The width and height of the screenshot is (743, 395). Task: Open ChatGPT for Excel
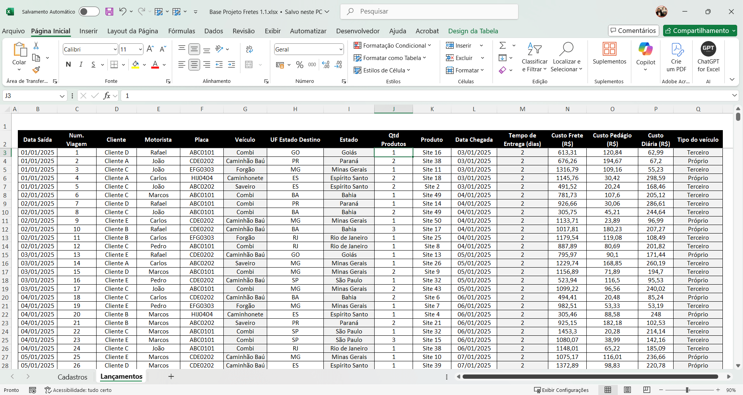tap(708, 57)
